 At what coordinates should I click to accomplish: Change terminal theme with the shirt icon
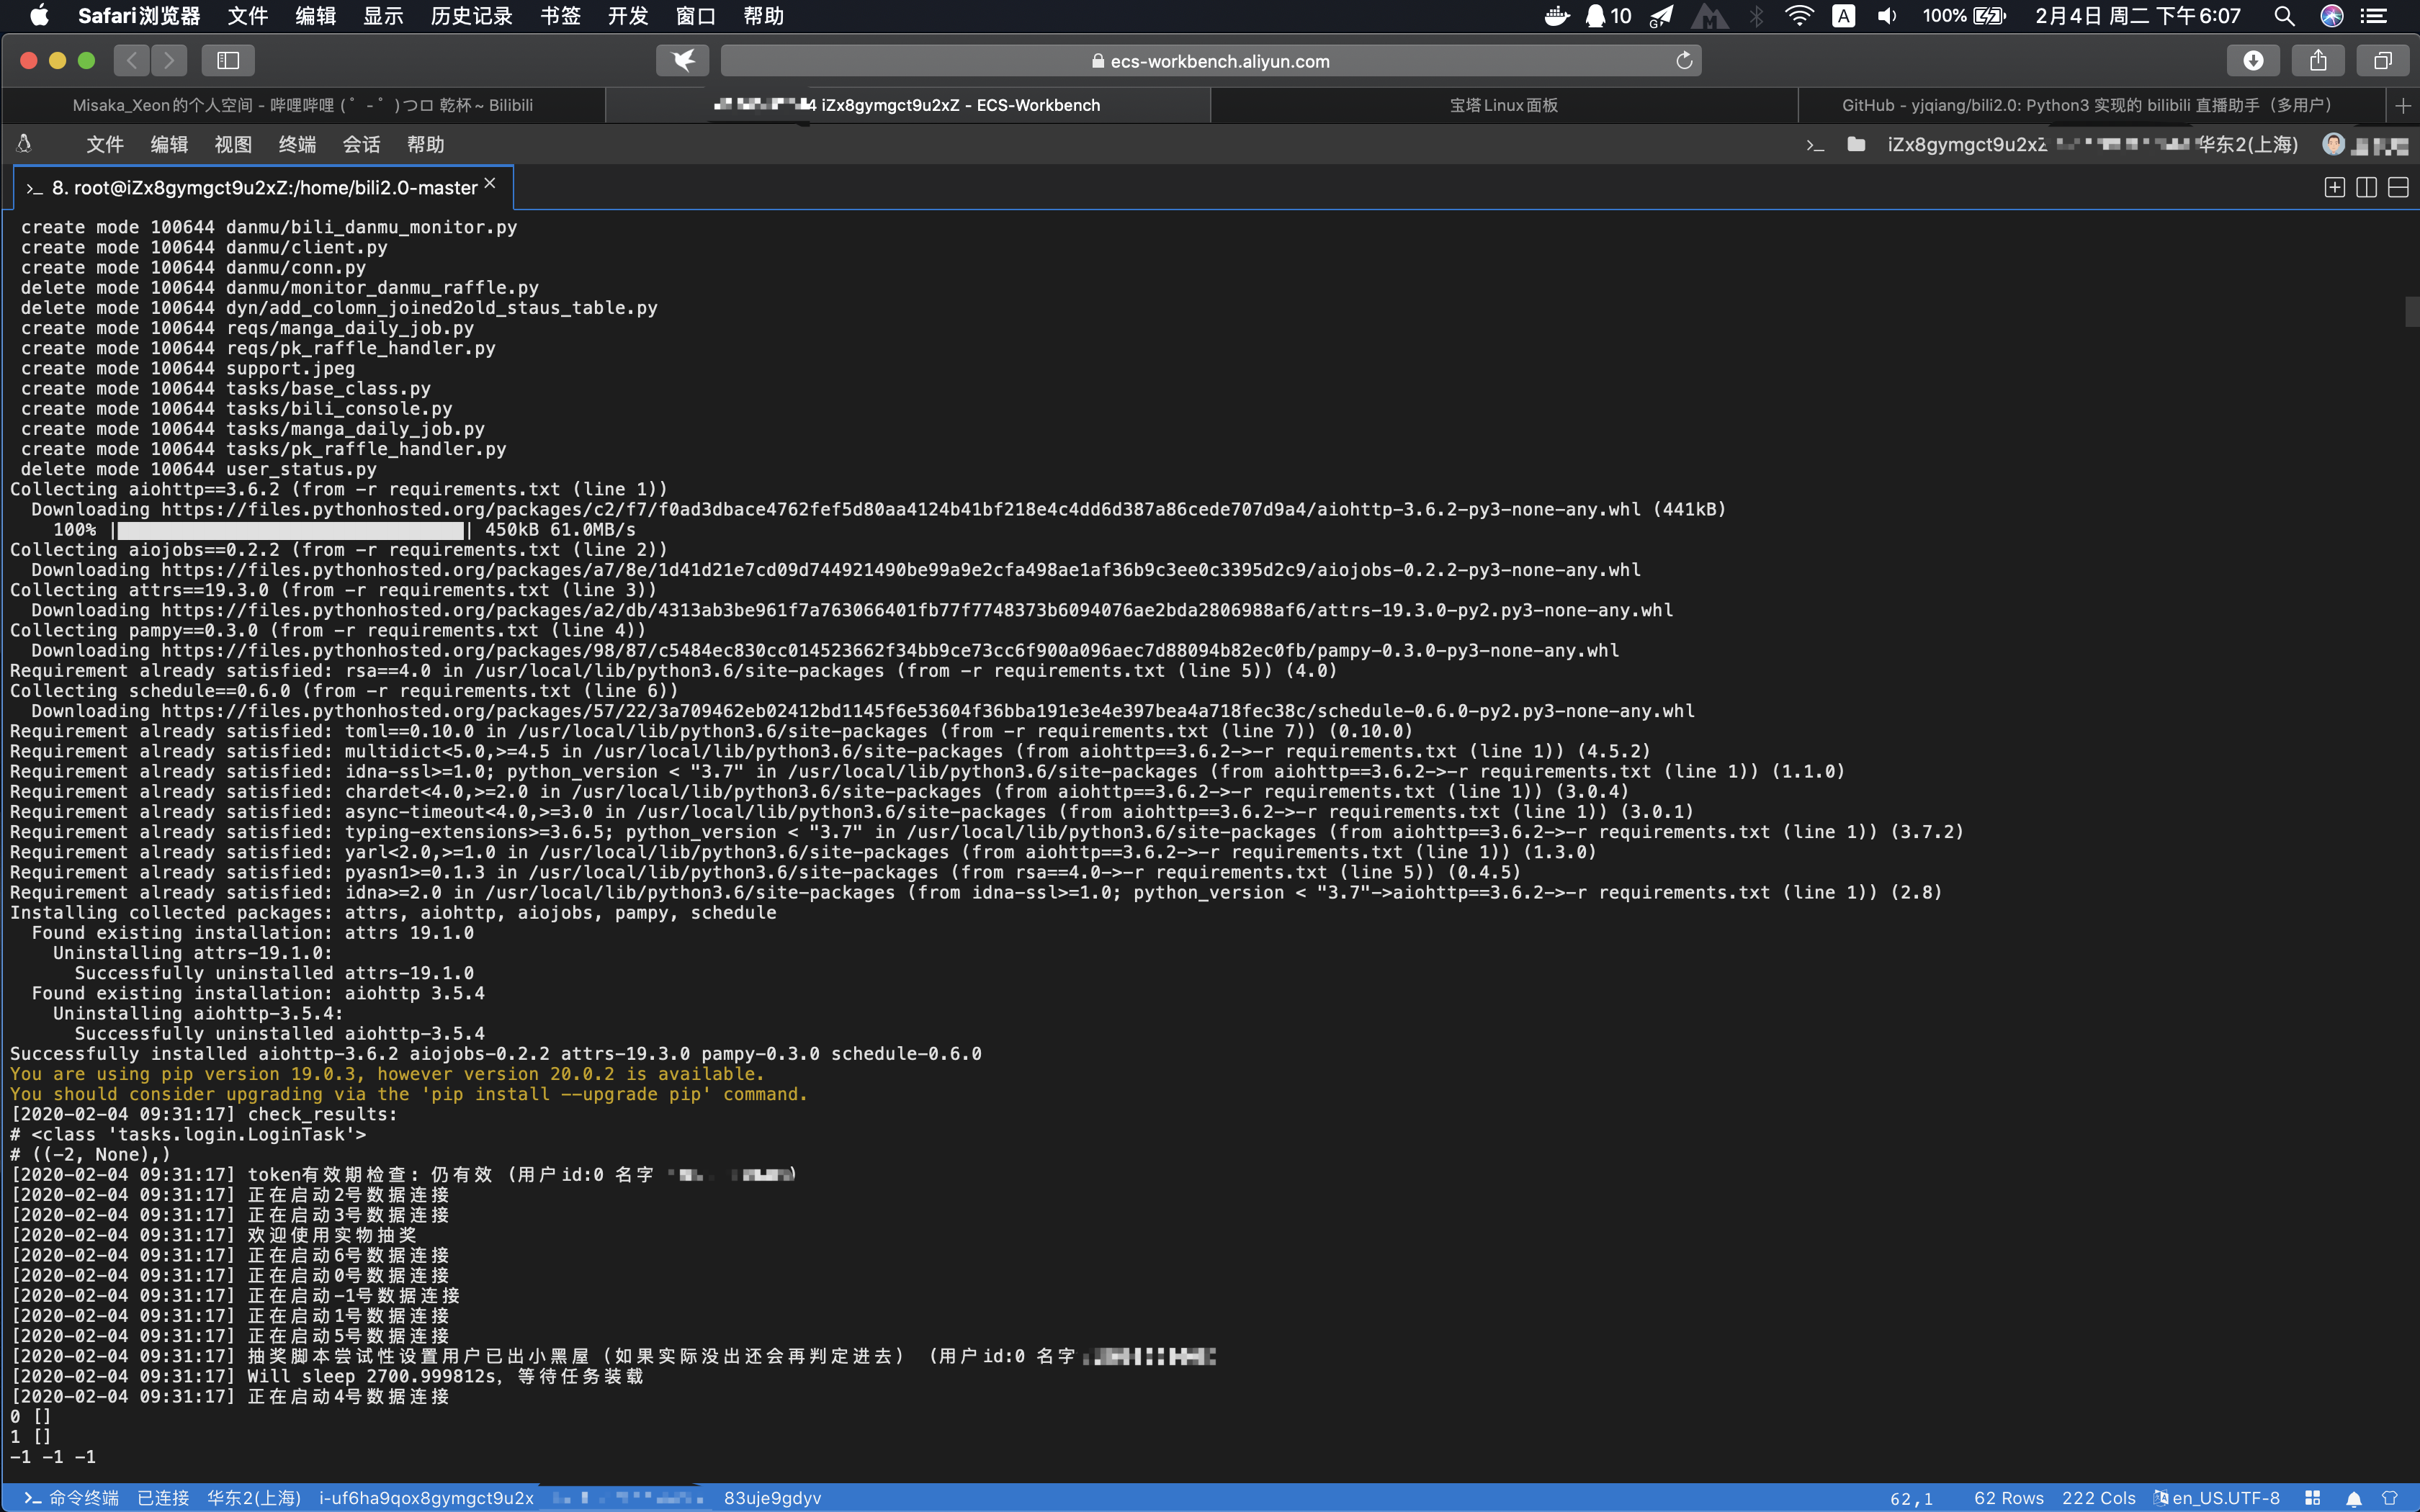click(x=2392, y=1499)
